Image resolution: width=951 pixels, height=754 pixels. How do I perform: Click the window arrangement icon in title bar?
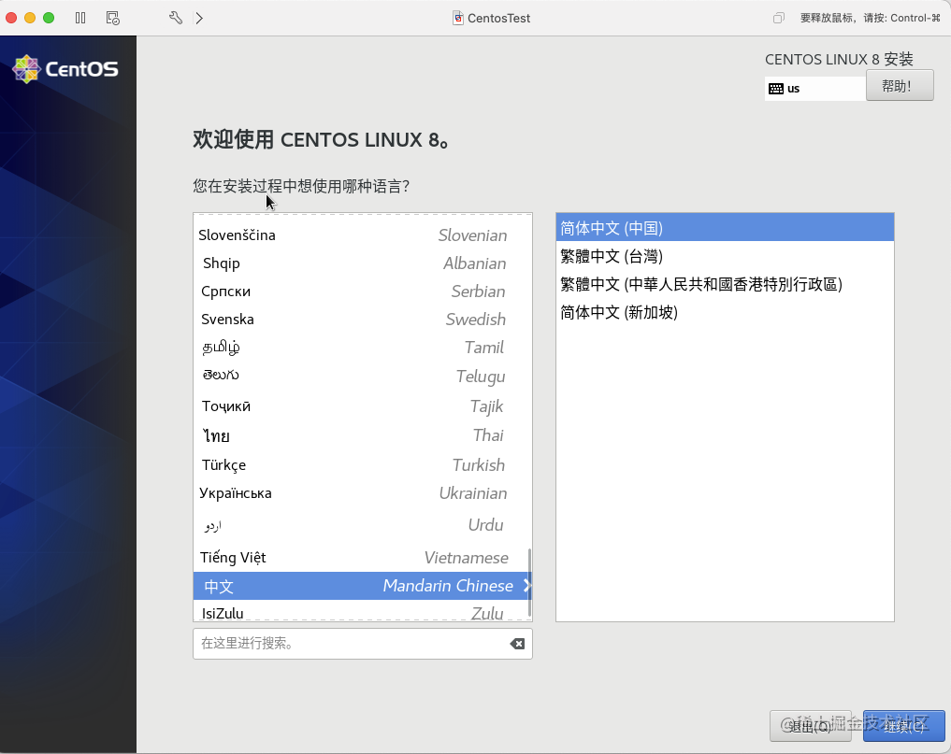coord(779,18)
